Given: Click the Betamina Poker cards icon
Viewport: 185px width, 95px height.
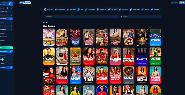Looking at the screenshot, I should (x=11, y=19).
